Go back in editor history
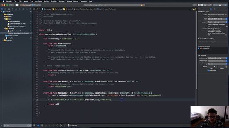Image resolution: width=229 pixels, height=128 pixels. click(x=37, y=9)
